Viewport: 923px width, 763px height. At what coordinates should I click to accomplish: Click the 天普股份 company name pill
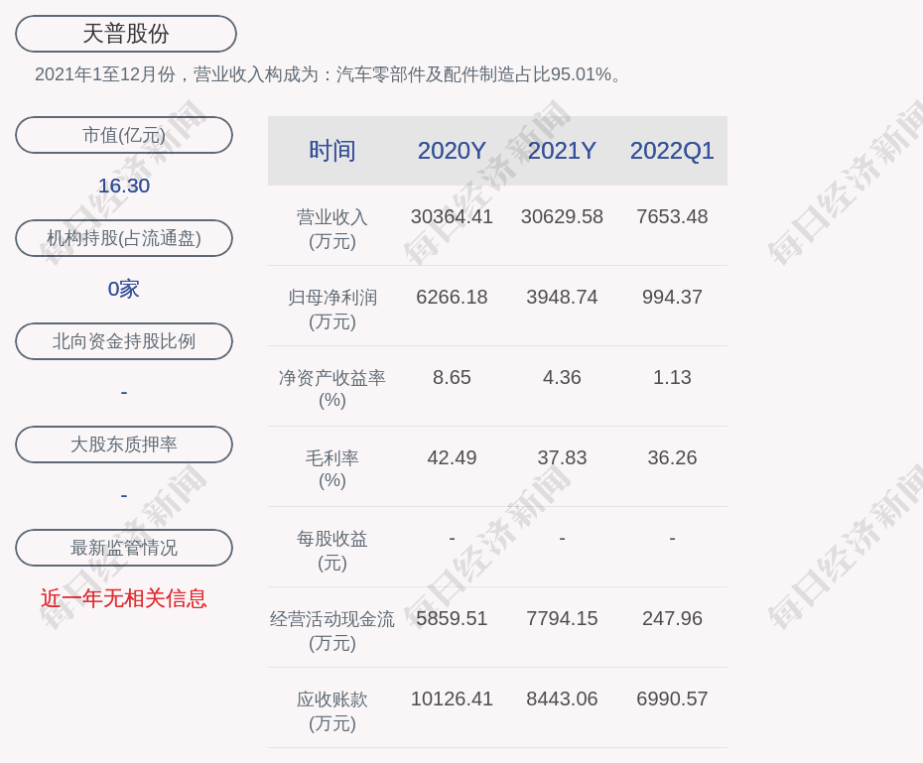point(126,34)
